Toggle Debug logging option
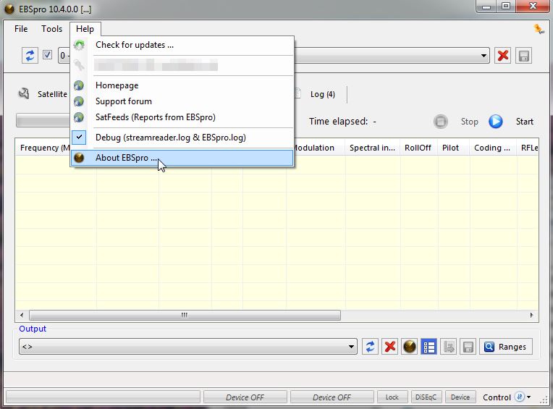The image size is (553, 409). pos(182,137)
